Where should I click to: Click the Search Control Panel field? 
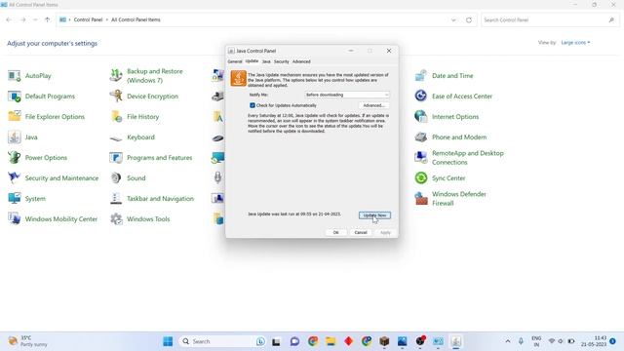point(550,19)
